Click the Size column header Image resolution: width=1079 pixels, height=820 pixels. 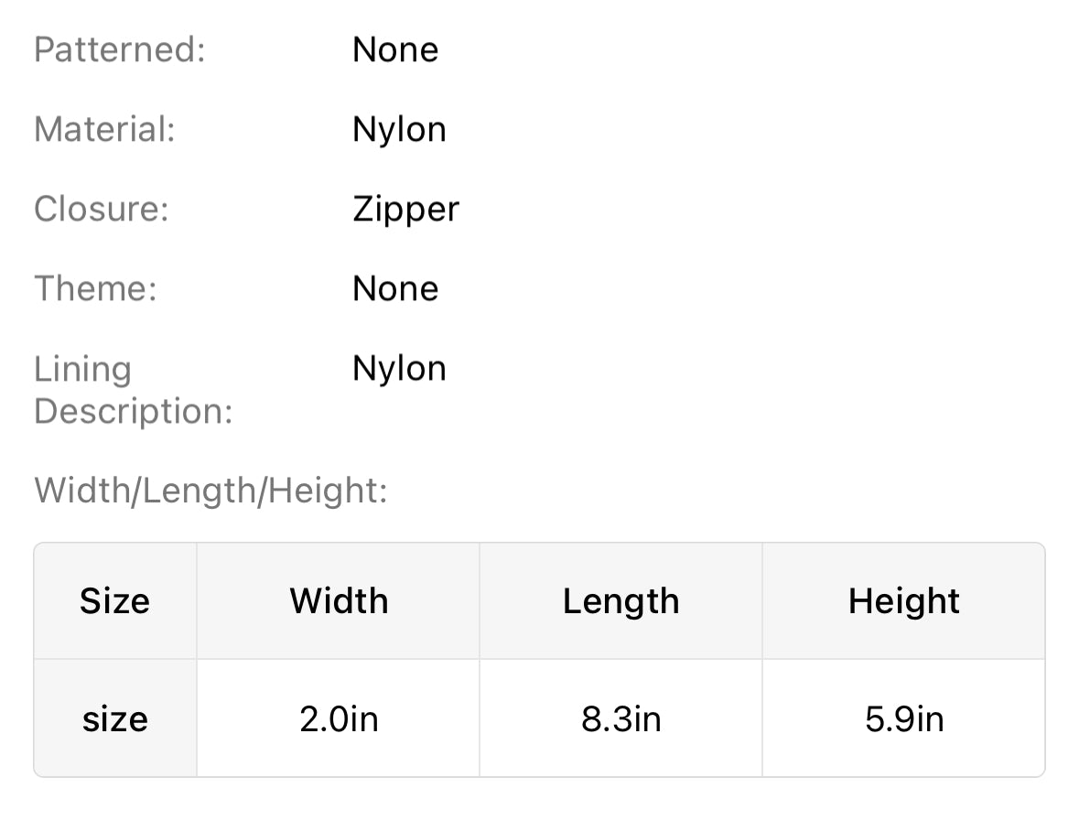click(x=114, y=601)
